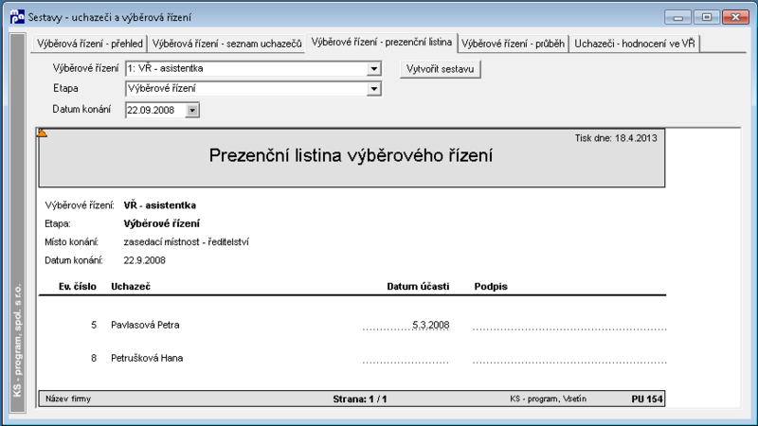Viewport: 758px width, 426px height.
Task: Click 'zasedací místnost - ředitelství' text
Action: (186, 242)
